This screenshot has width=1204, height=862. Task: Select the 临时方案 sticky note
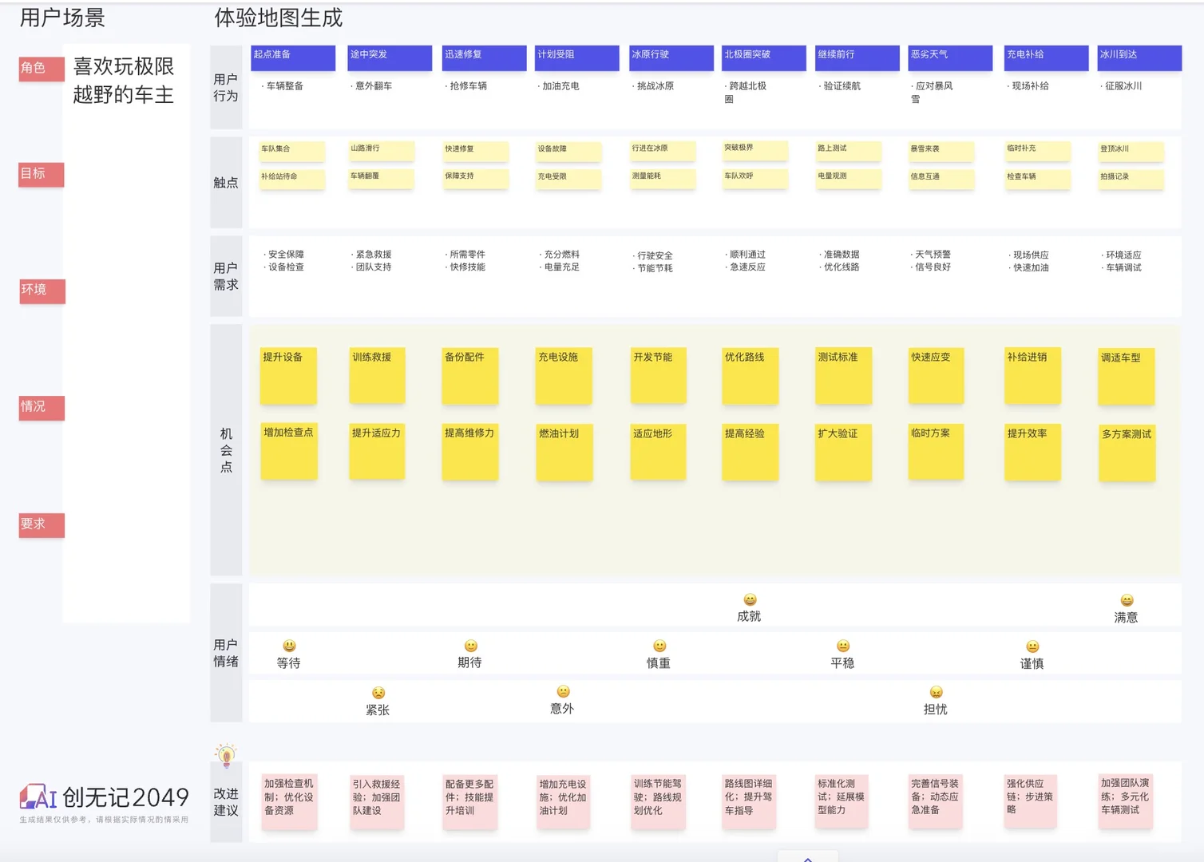tap(936, 452)
